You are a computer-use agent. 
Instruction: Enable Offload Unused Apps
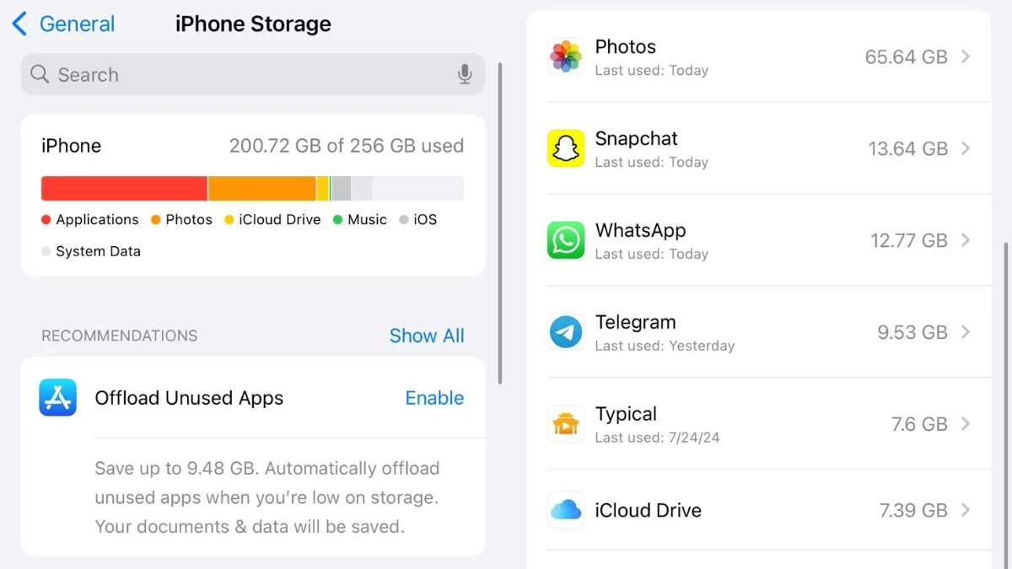click(435, 398)
